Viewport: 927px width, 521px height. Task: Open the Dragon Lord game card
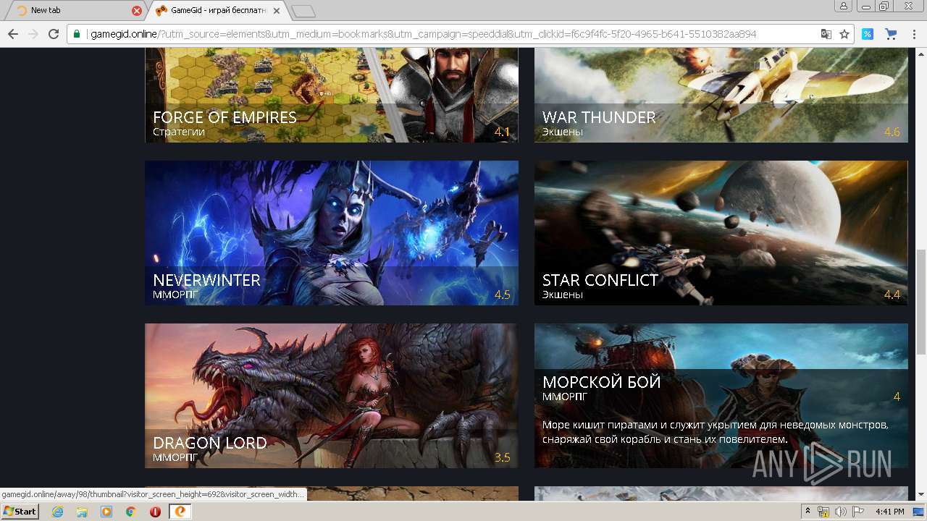click(x=332, y=396)
